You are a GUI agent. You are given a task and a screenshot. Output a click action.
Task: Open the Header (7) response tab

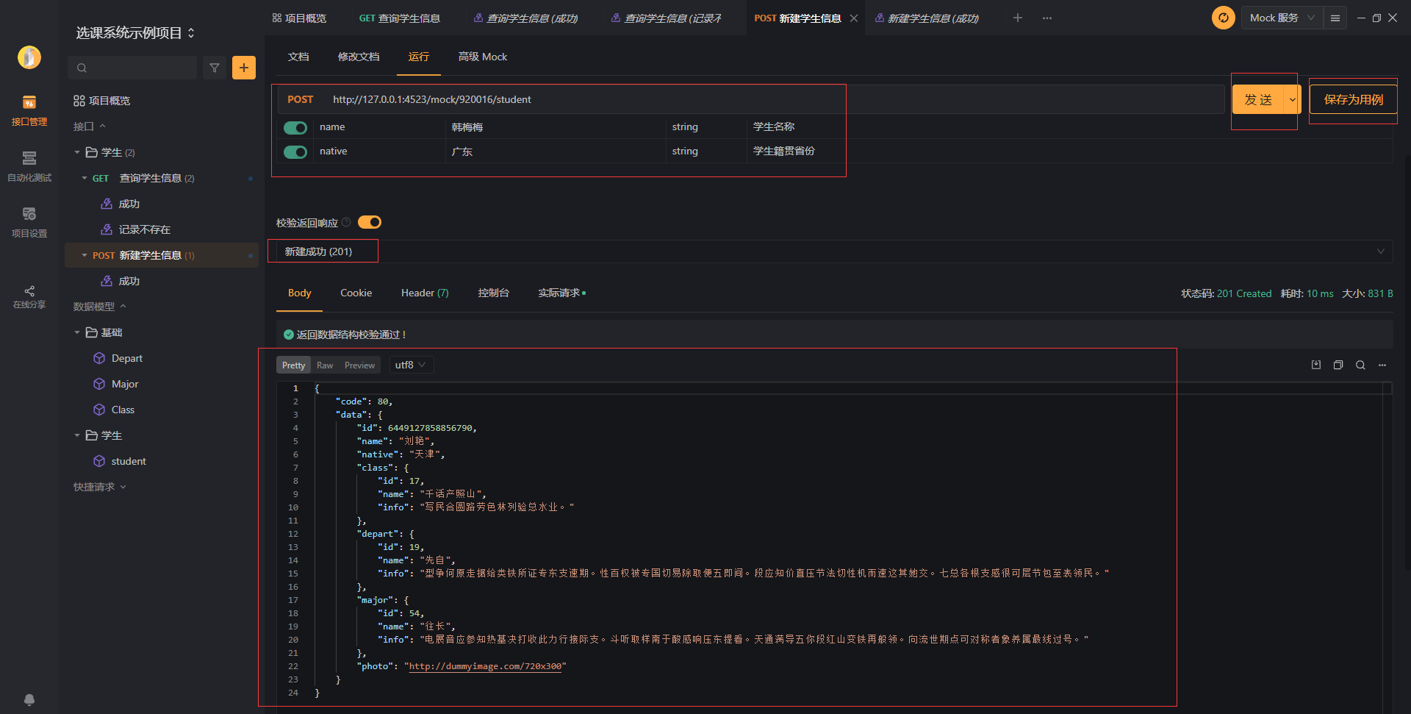click(425, 293)
